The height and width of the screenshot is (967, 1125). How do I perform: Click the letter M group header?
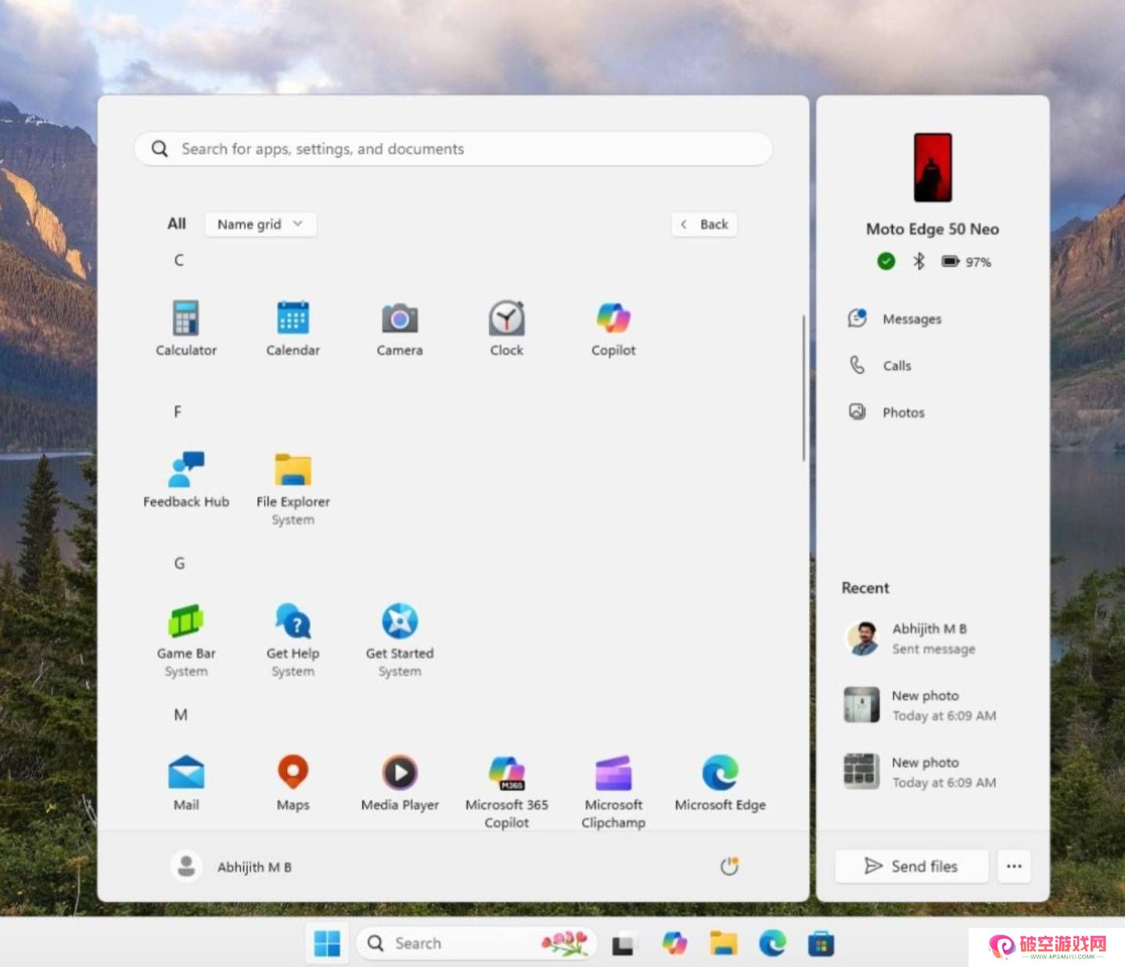tap(180, 715)
